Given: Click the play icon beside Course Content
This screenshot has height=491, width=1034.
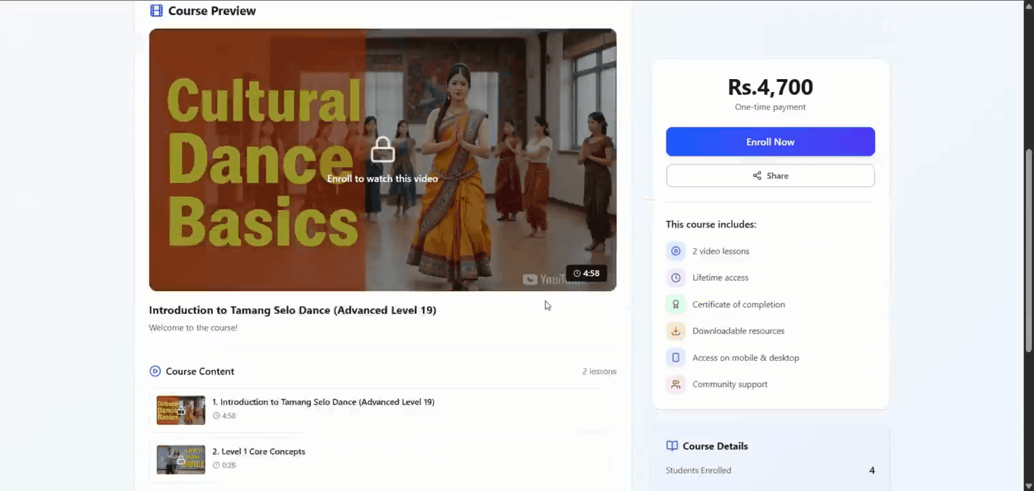Looking at the screenshot, I should tap(155, 372).
